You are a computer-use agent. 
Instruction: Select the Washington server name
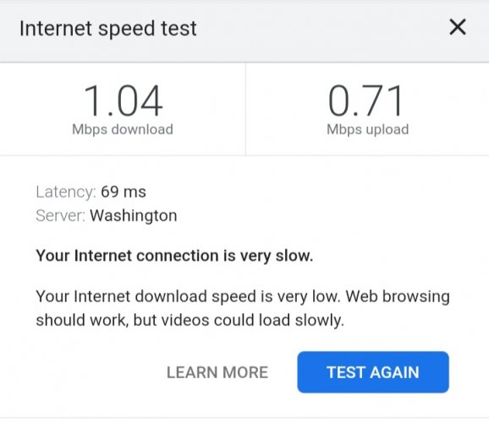coord(134,216)
